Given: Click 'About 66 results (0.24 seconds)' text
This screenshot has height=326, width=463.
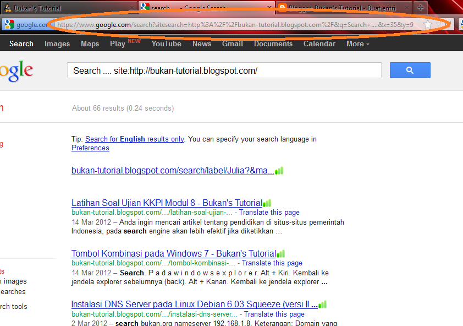Looking at the screenshot, I should click(x=123, y=108).
